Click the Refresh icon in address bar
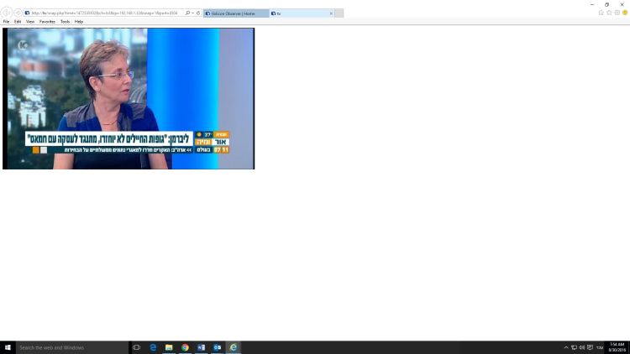630x354 pixels. 198,13
